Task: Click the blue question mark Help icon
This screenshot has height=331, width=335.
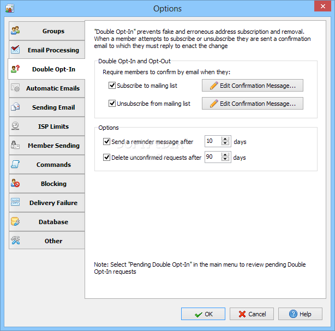Action: (293, 314)
